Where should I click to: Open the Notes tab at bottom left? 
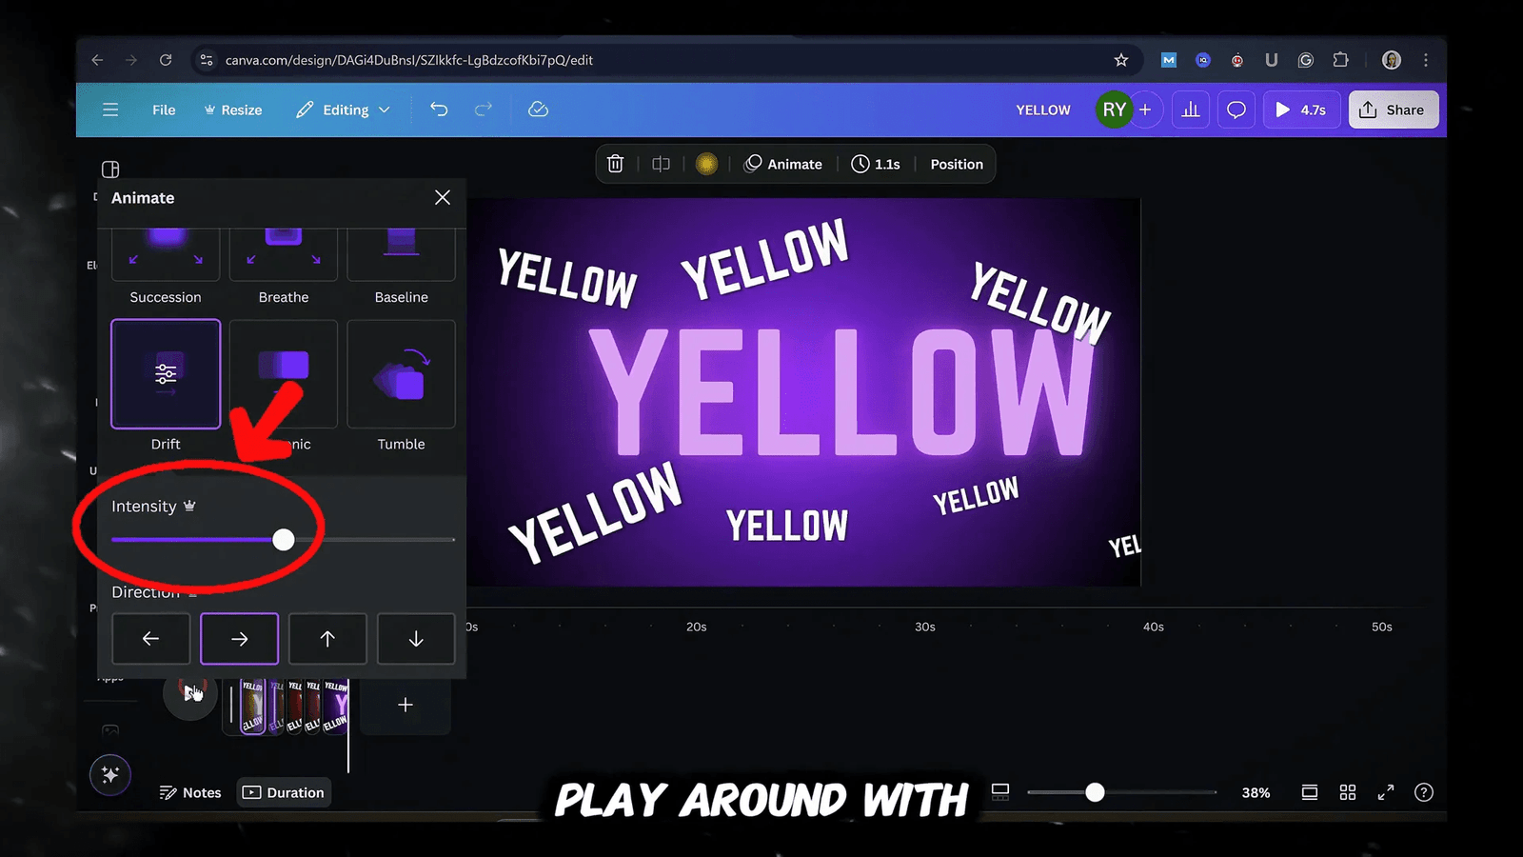click(190, 791)
